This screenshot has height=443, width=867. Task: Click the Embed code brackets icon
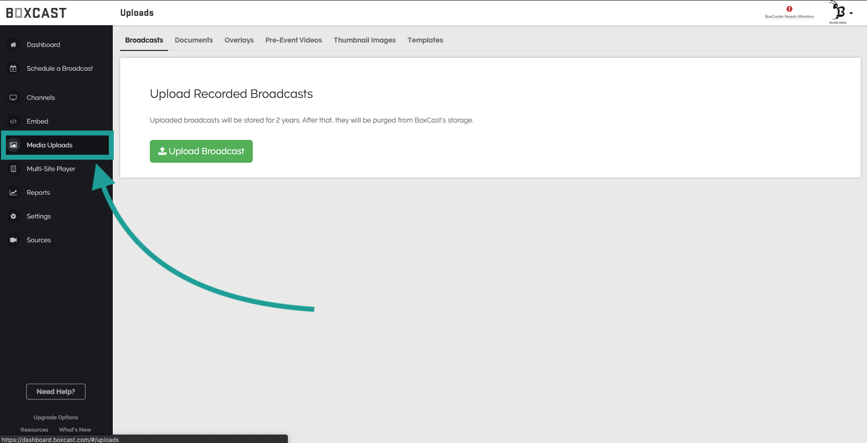[13, 122]
